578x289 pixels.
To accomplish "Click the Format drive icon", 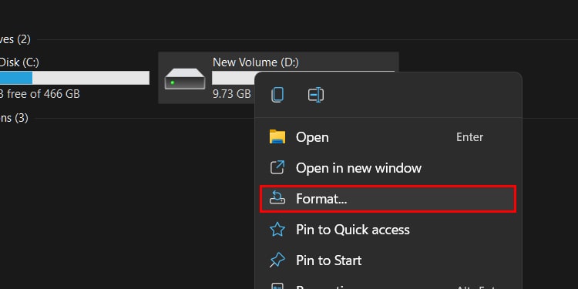I will pos(277,198).
